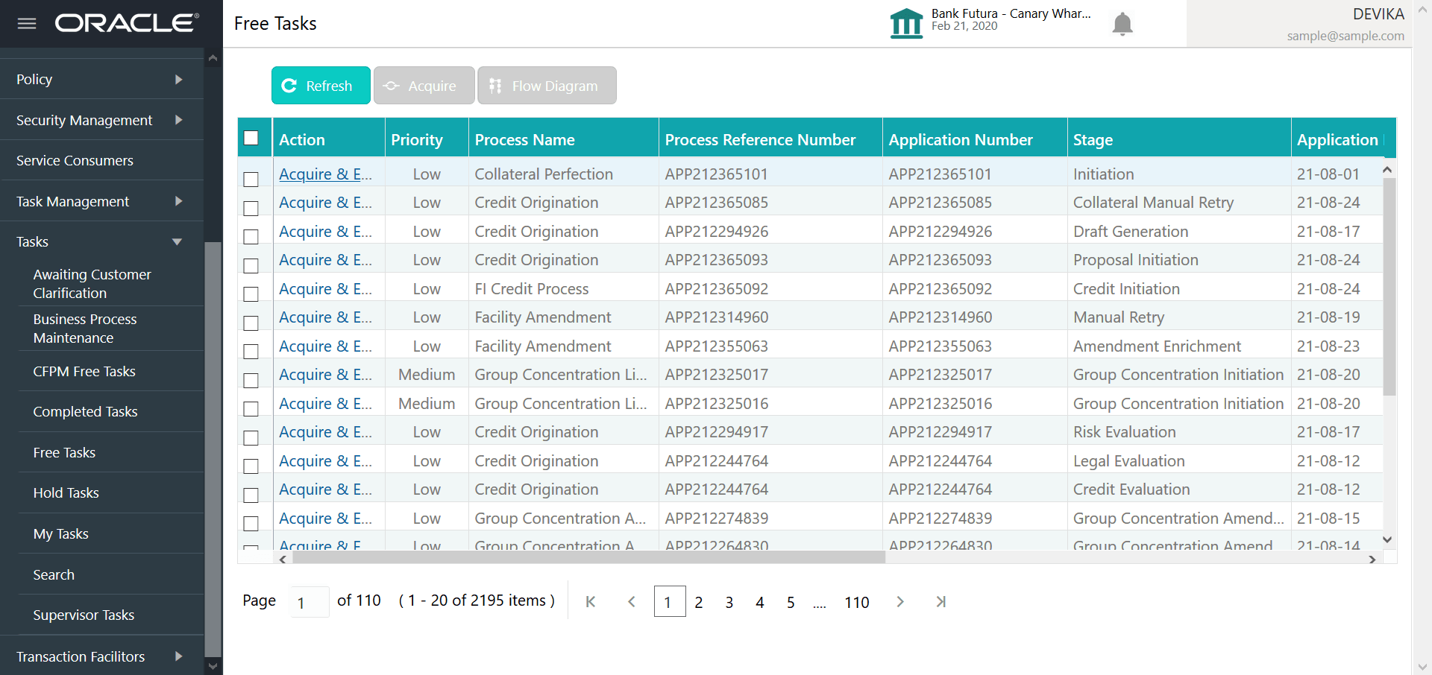The width and height of the screenshot is (1432, 675).
Task: Check the Collateral Perfection row checkbox
Action: pyautogui.click(x=251, y=180)
